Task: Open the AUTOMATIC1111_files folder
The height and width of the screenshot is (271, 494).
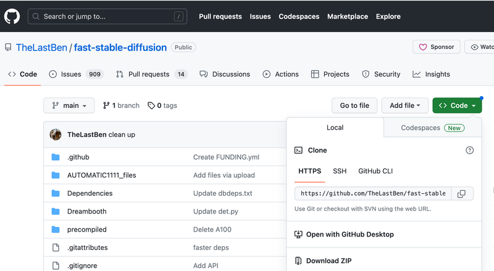Action: pyautogui.click(x=101, y=175)
